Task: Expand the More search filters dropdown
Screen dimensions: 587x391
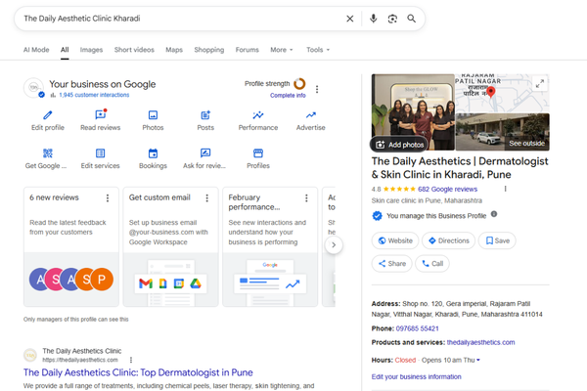Action: [282, 50]
